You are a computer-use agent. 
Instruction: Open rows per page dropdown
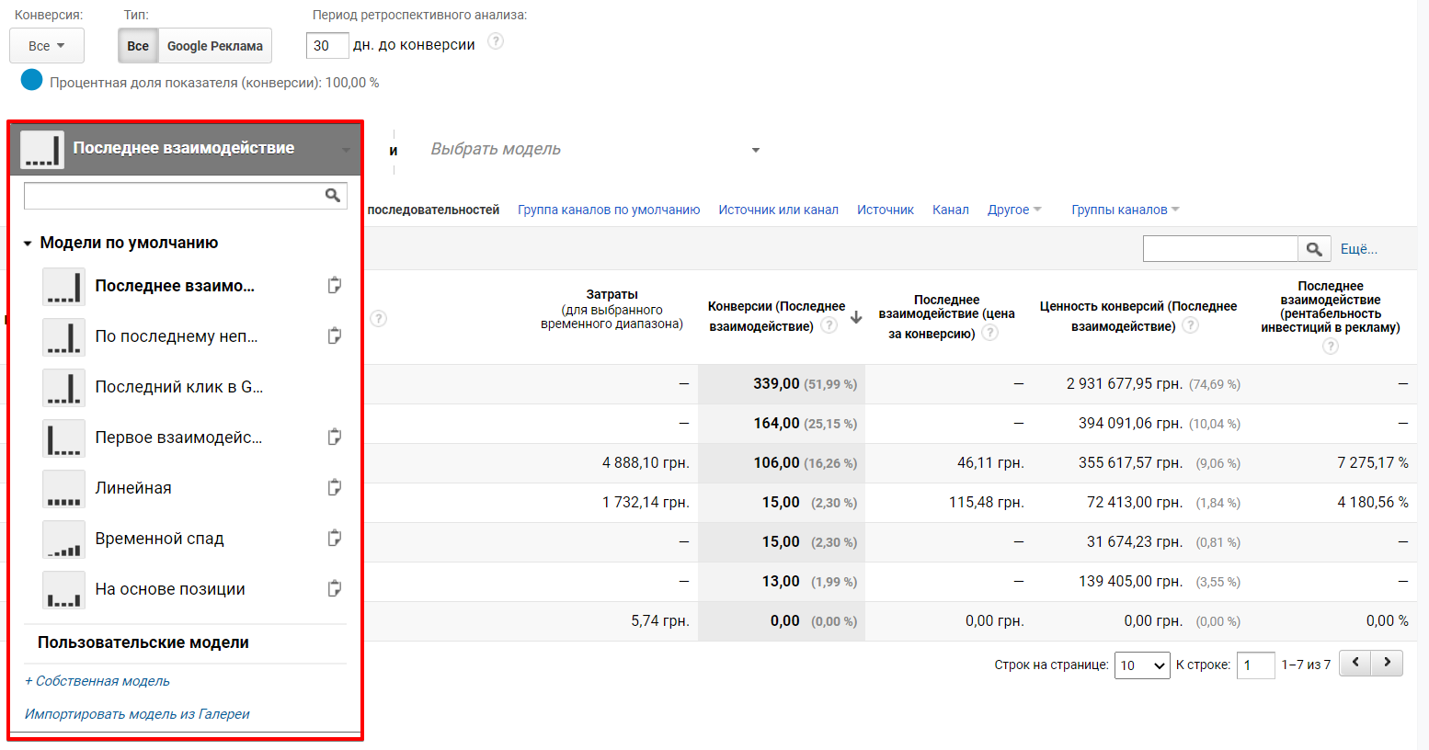[1141, 665]
